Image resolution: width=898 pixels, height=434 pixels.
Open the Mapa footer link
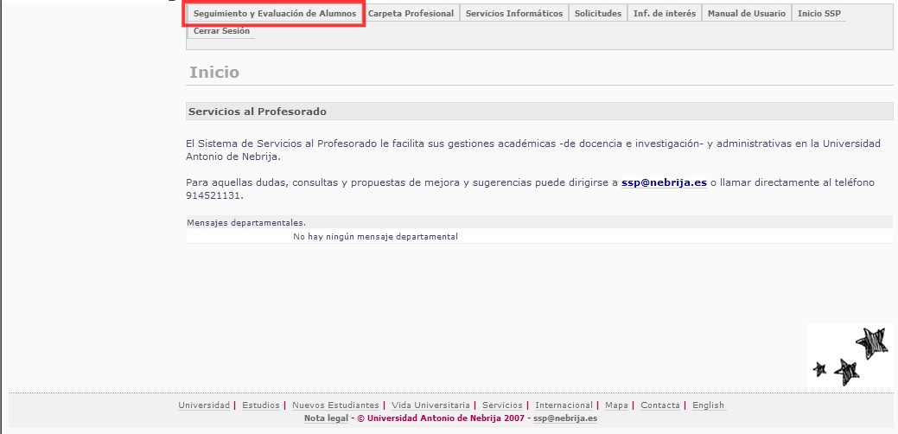616,405
